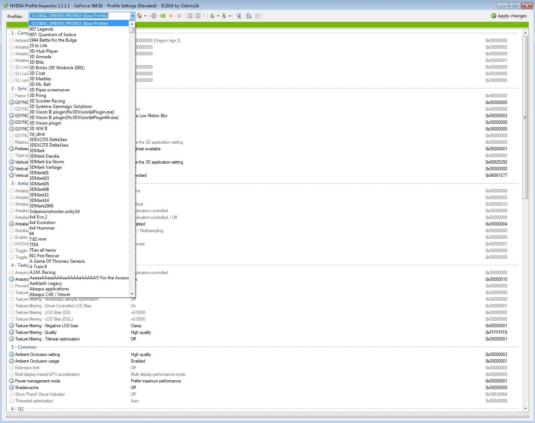Screen dimensions: 535x423
Task: Click the settings list scroll-up arrow
Action: click(x=525, y=33)
